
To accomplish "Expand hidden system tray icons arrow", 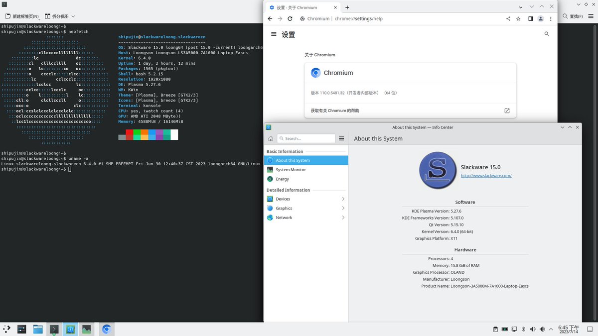I will click(552, 329).
